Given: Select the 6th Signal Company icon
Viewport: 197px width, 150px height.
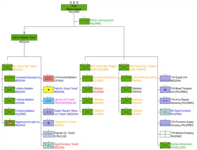Looking at the screenshot, I should click(165, 112).
